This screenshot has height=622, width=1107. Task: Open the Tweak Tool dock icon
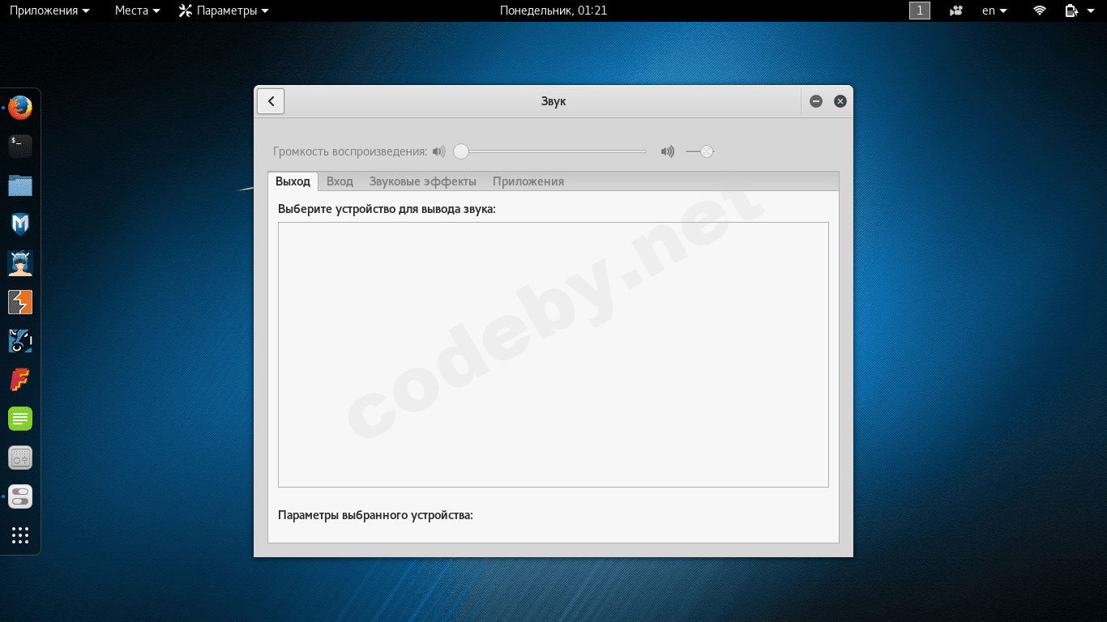tap(20, 458)
